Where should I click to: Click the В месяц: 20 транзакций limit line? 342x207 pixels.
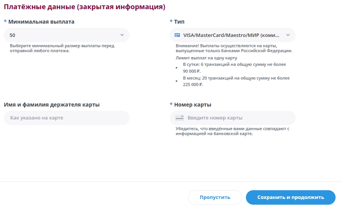coord(236,81)
